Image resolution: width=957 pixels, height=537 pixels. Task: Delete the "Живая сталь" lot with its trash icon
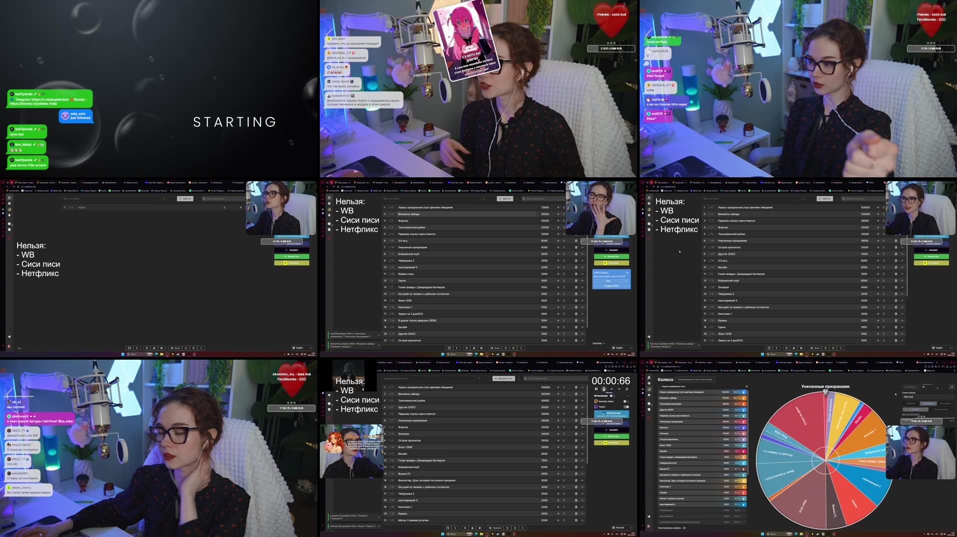(x=576, y=274)
